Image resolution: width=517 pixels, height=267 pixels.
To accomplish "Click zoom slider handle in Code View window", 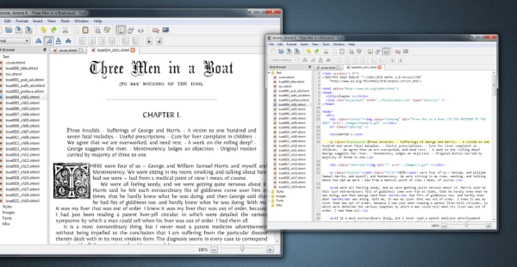I will pos(466,225).
